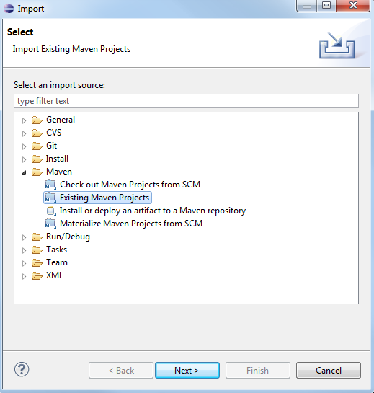The image size is (374, 393).
Task: Click the help question mark icon
Action: click(x=22, y=369)
